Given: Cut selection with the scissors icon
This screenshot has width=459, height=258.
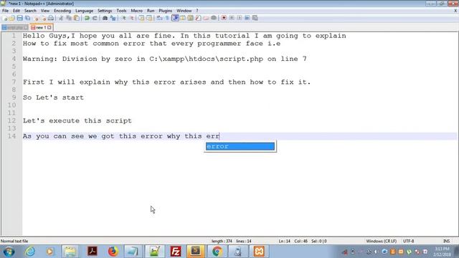Looking at the screenshot, I should 61,18.
